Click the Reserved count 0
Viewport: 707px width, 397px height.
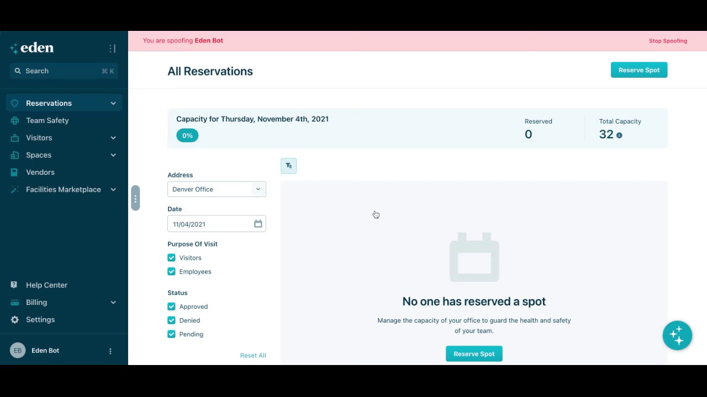point(528,135)
